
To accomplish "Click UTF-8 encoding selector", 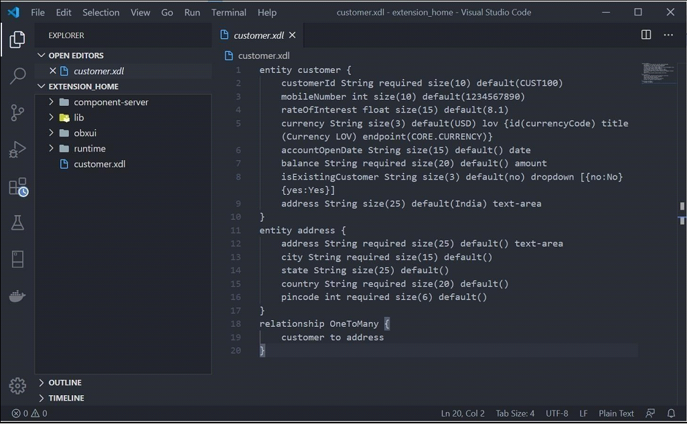I will pyautogui.click(x=557, y=413).
